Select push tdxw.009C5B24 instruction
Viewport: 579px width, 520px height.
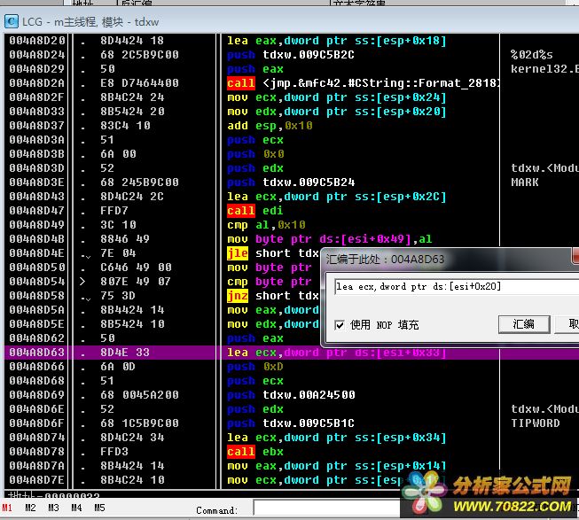(291, 182)
